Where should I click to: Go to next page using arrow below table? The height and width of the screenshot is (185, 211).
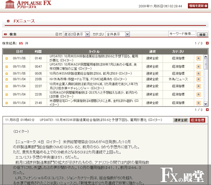(207, 109)
